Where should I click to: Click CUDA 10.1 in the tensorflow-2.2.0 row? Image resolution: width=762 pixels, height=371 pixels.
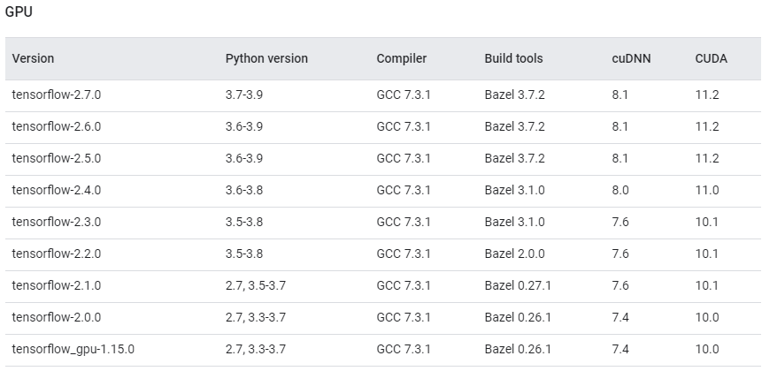tap(707, 254)
